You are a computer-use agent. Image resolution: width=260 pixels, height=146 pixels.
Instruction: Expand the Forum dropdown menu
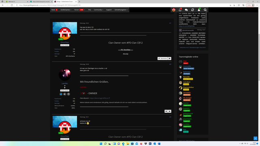tap(80, 10)
